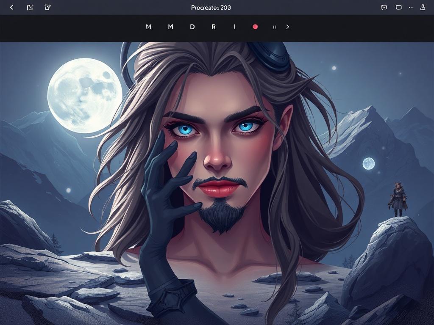Go back using the top-left arrow
This screenshot has width=434, height=325.
pos(12,7)
